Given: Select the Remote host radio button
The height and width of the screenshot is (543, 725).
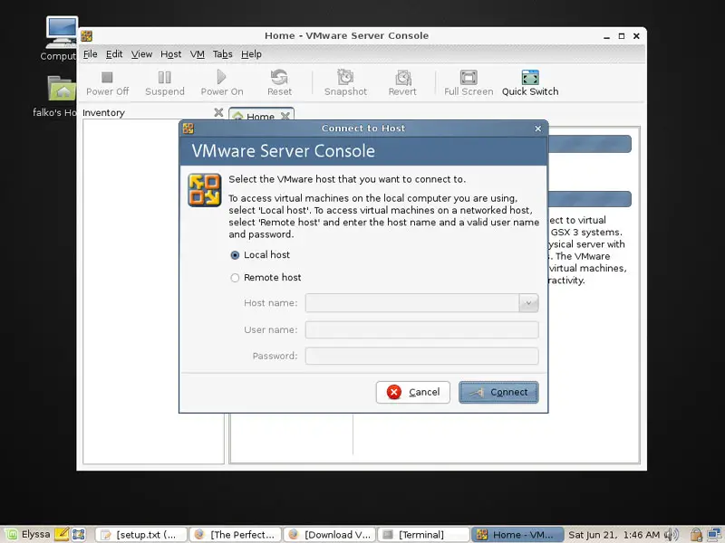Looking at the screenshot, I should (x=235, y=278).
